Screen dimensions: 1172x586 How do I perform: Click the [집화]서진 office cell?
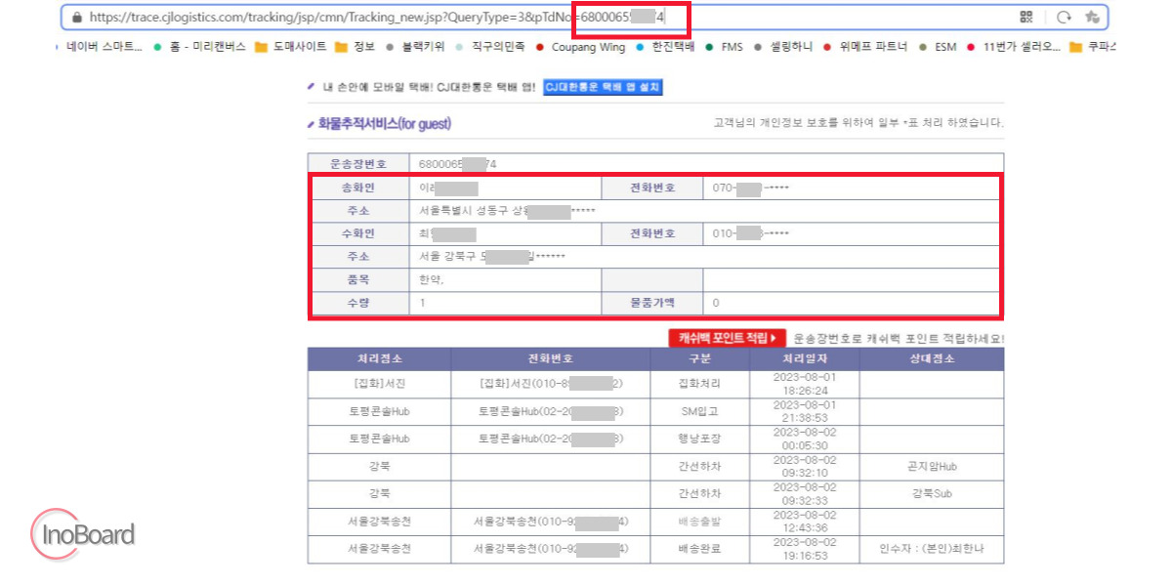click(379, 384)
